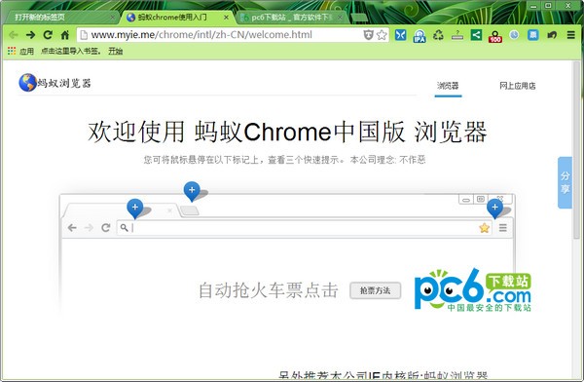This screenshot has width=584, height=382.
Task: Click the plus marker near illustrated menu
Action: 494,209
